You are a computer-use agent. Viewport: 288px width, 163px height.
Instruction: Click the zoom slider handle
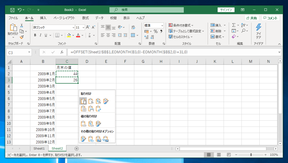(251, 155)
